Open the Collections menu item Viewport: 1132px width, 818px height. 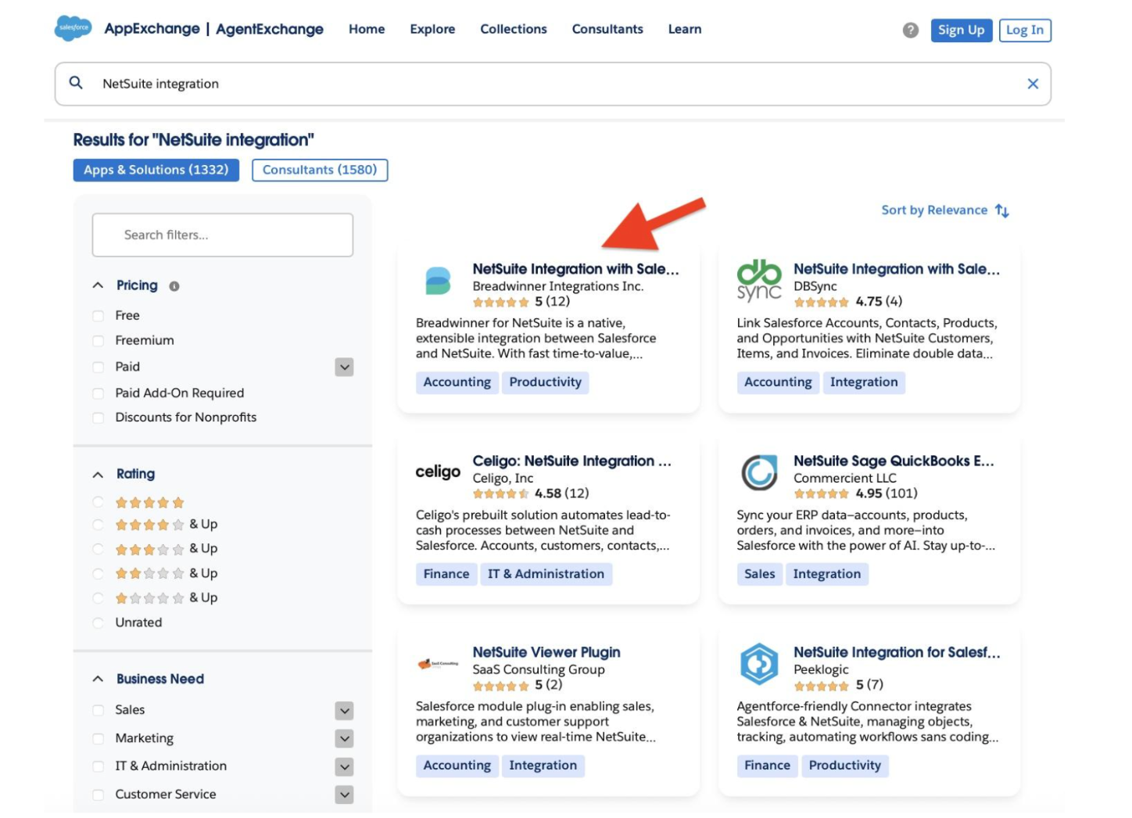click(x=513, y=29)
